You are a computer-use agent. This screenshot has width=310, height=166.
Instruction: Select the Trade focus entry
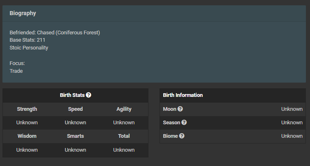16,71
